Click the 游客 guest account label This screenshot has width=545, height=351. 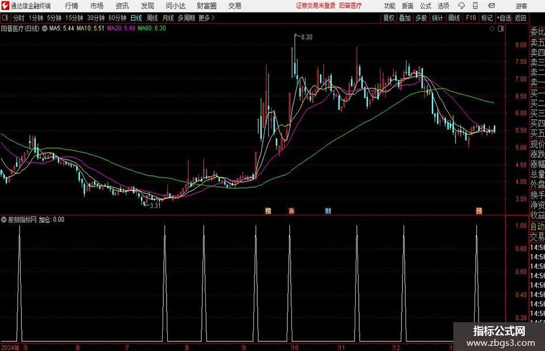(x=521, y=6)
